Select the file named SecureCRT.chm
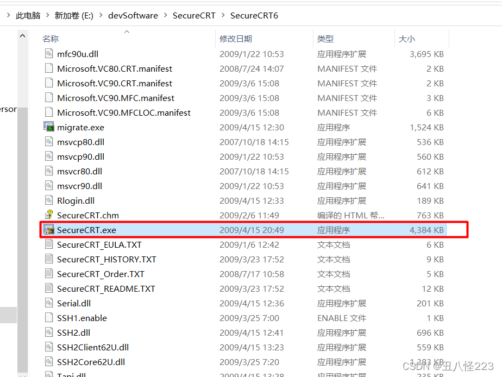502x377 pixels. pos(87,215)
